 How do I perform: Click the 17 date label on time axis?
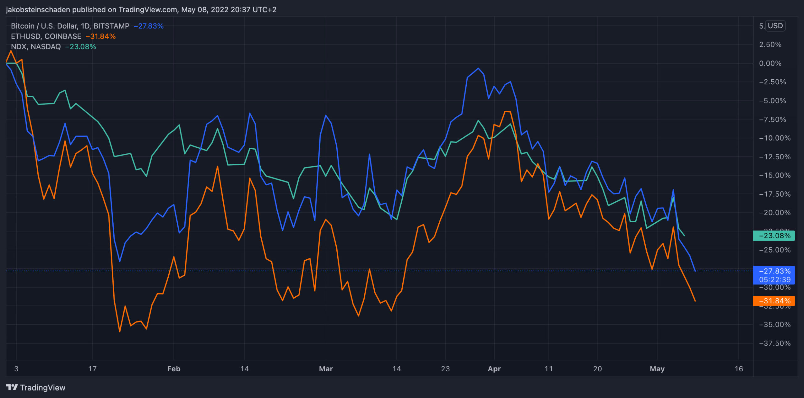point(92,369)
